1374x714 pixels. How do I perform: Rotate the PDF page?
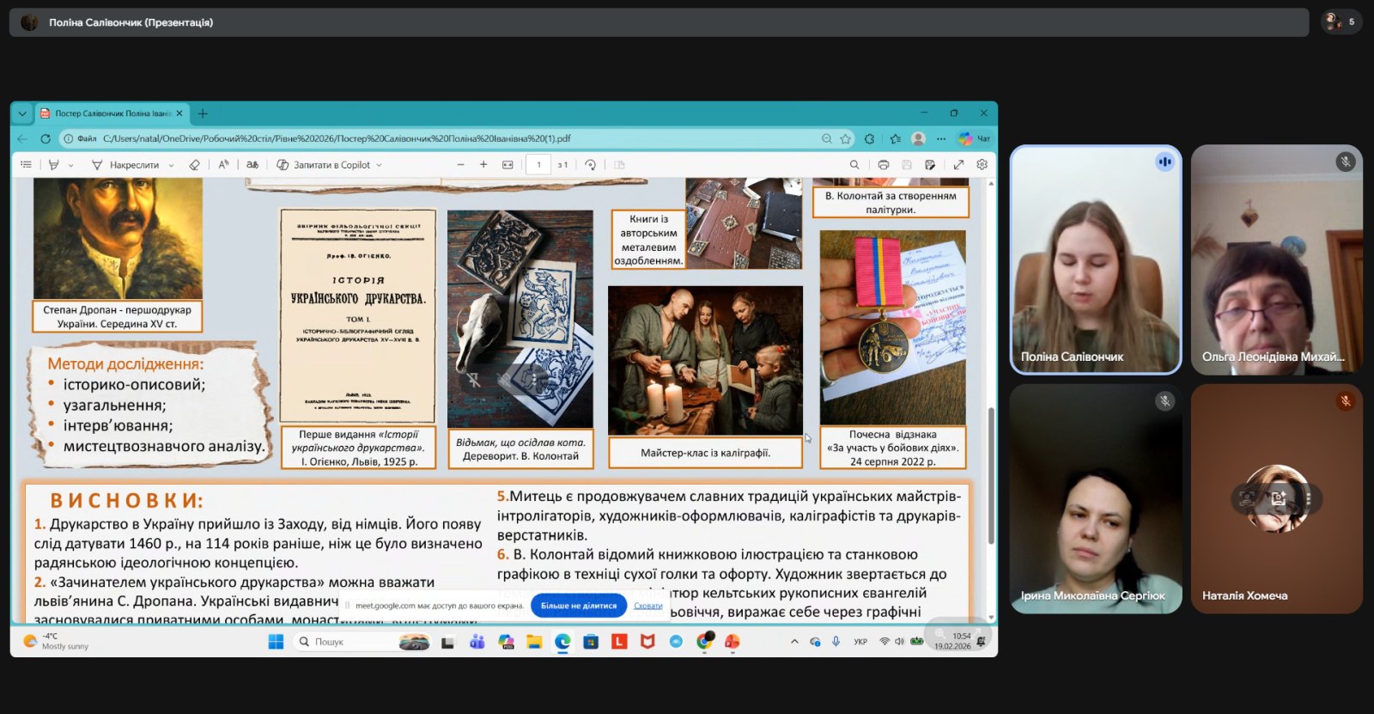590,165
